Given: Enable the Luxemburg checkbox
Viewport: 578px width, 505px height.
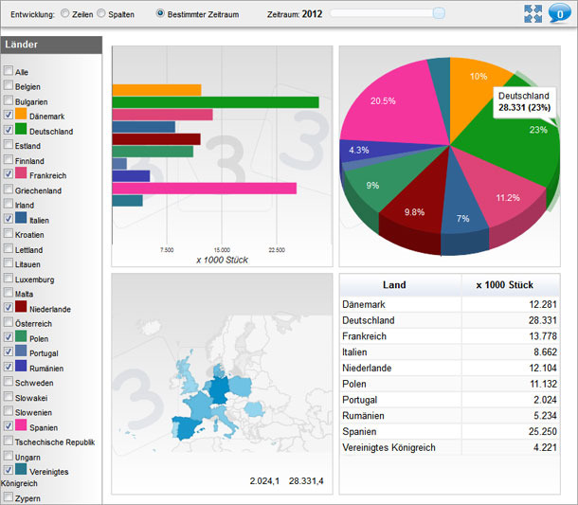Looking at the screenshot, I should (x=9, y=278).
